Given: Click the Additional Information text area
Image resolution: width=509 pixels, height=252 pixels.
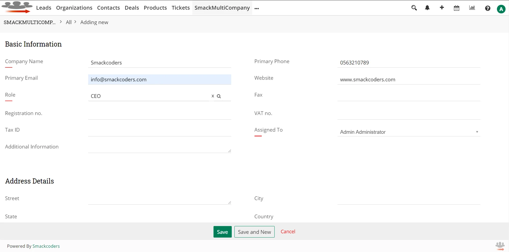Looking at the screenshot, I should [160, 146].
